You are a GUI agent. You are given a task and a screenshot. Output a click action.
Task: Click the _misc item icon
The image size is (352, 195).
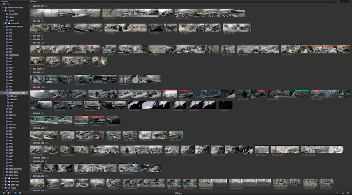pos(6,20)
